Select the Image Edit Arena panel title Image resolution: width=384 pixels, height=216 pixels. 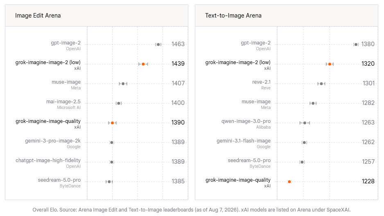tap(38, 16)
